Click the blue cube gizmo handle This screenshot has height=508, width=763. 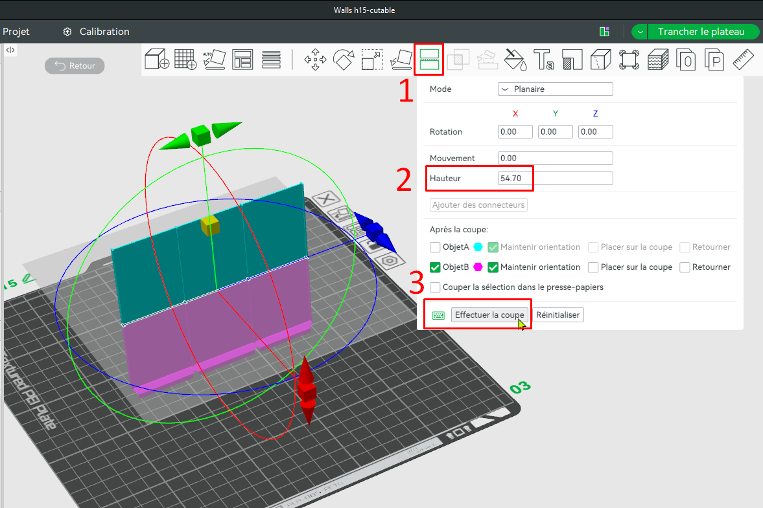click(x=374, y=230)
